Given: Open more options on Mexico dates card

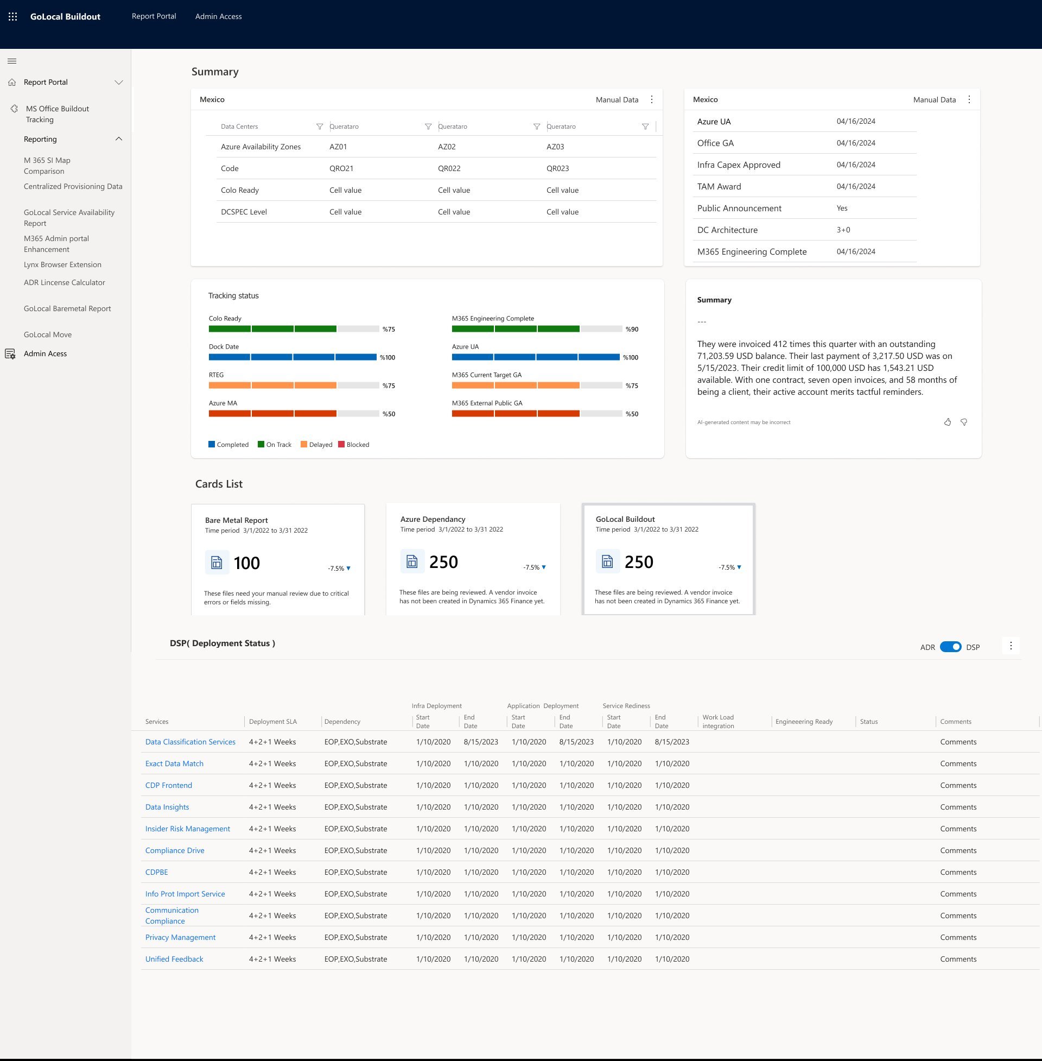Looking at the screenshot, I should pyautogui.click(x=969, y=100).
